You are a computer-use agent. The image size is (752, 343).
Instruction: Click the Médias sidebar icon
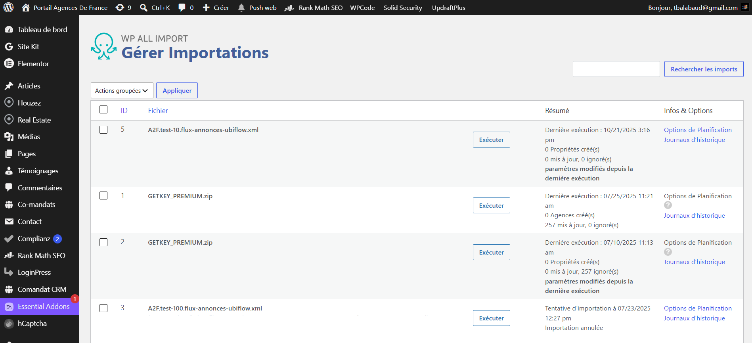9,137
